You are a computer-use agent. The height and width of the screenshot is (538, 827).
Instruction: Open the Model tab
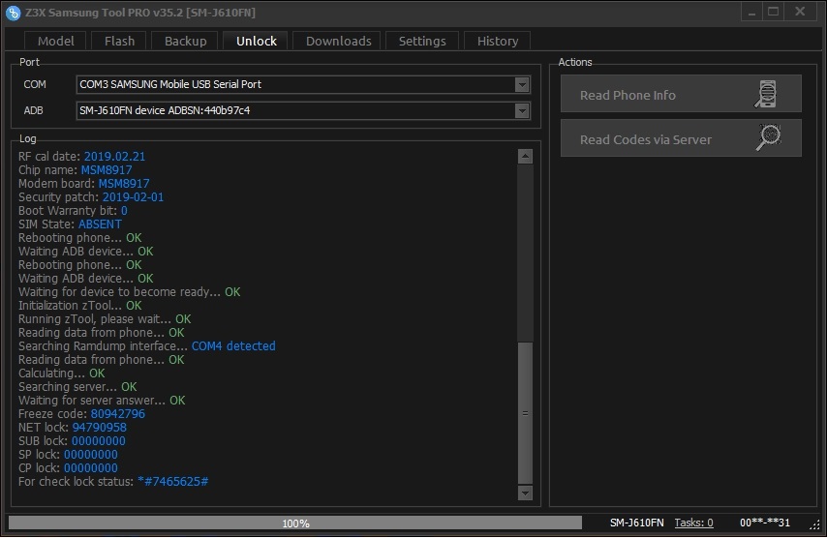click(x=56, y=41)
